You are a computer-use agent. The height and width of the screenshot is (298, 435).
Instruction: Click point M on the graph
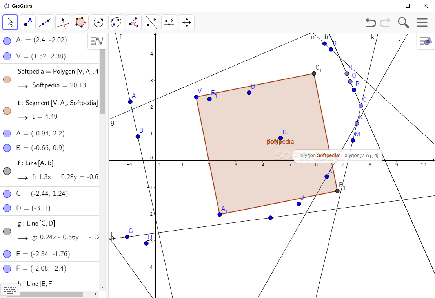click(x=353, y=140)
